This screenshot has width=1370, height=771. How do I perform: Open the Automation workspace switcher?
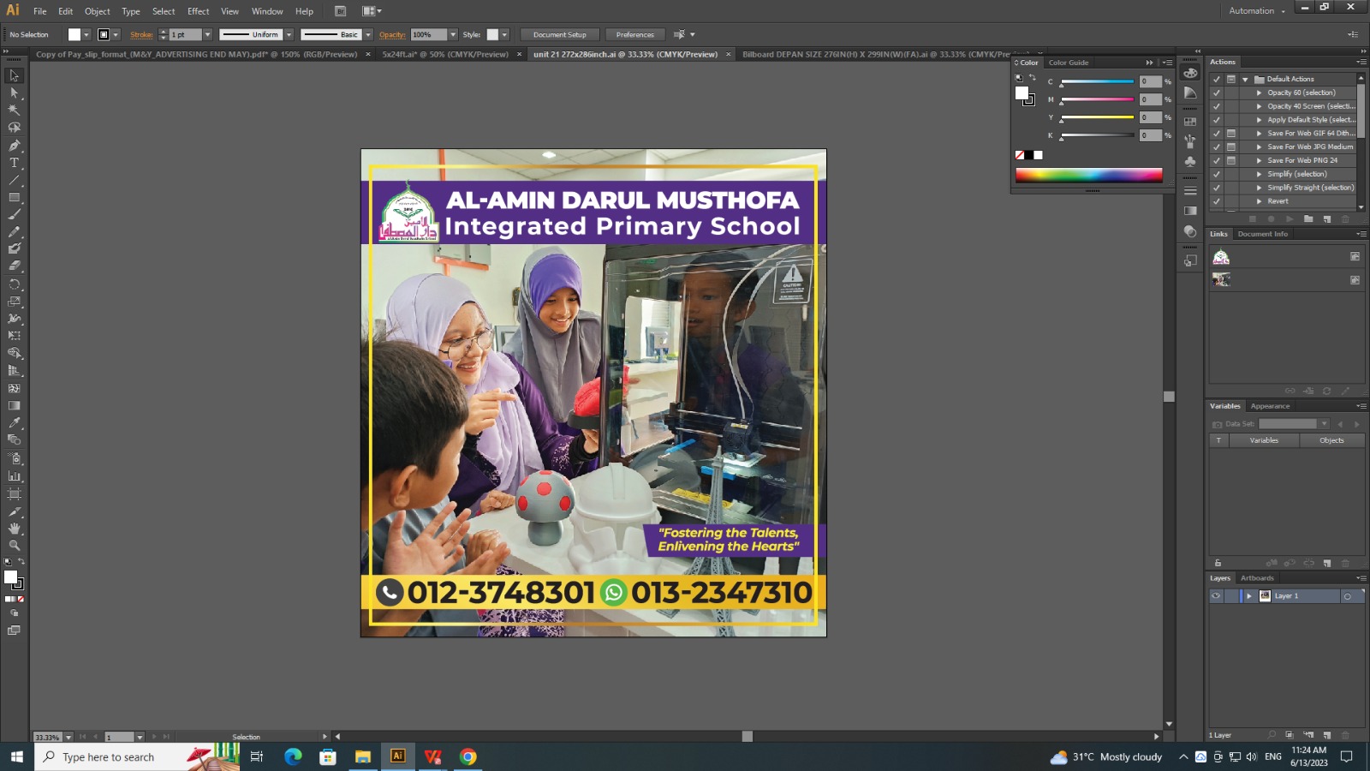pos(1257,11)
